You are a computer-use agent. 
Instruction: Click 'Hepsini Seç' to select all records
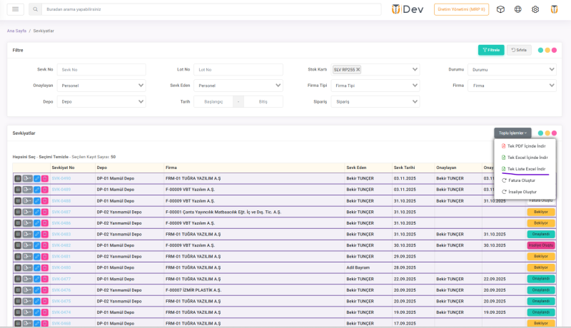click(x=22, y=157)
